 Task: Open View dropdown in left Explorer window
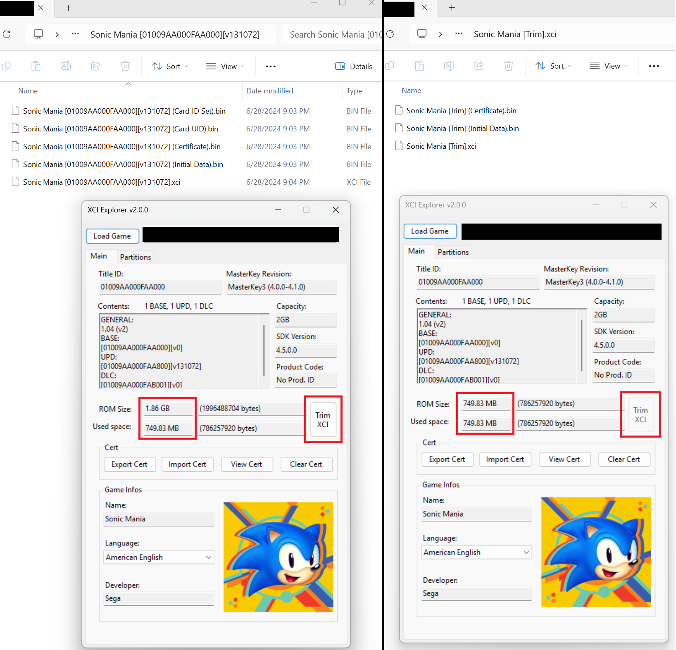point(226,67)
